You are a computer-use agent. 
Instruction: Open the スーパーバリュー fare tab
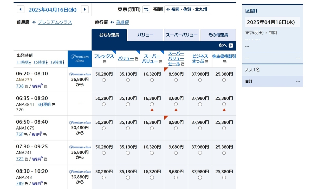[x=181, y=35]
